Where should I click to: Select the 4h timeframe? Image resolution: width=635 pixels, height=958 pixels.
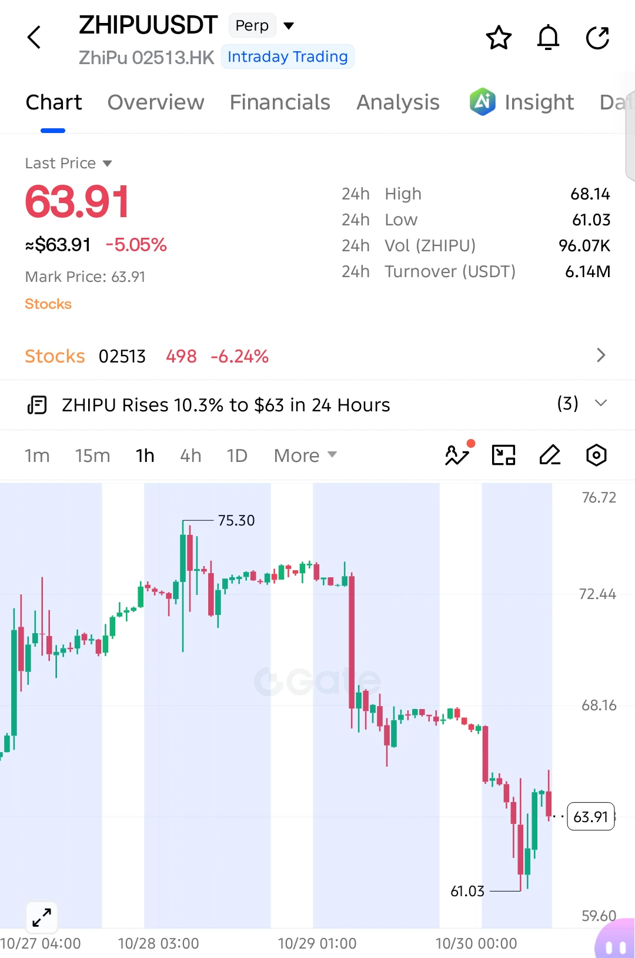190,455
